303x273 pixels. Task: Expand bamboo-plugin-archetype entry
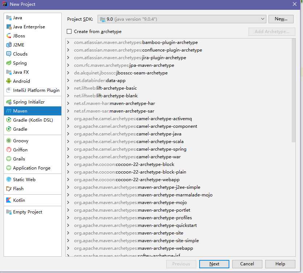coord(68,42)
